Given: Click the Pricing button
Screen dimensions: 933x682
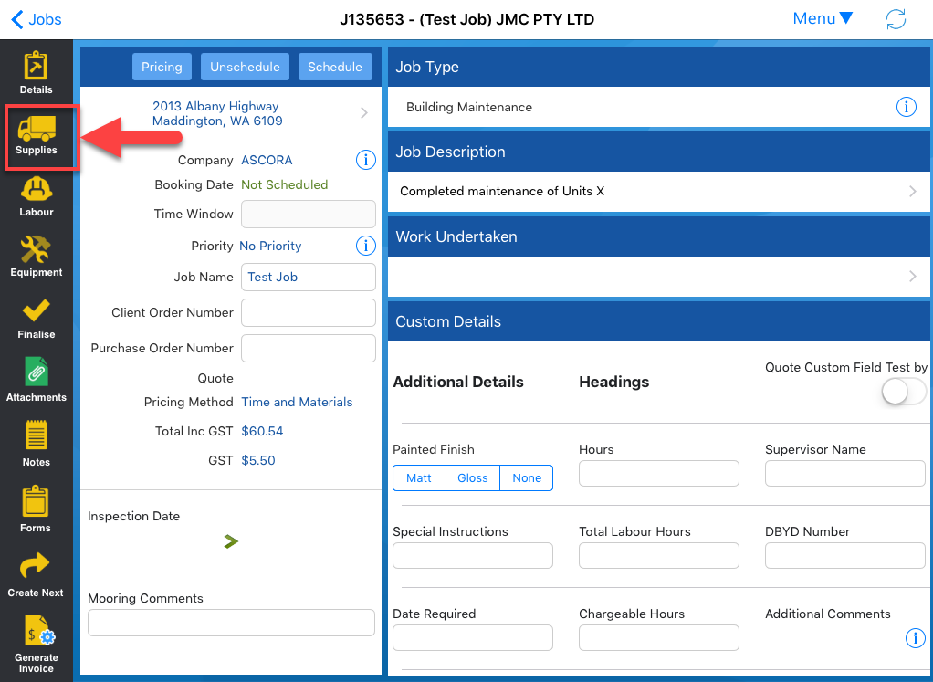Looking at the screenshot, I should pos(162,67).
